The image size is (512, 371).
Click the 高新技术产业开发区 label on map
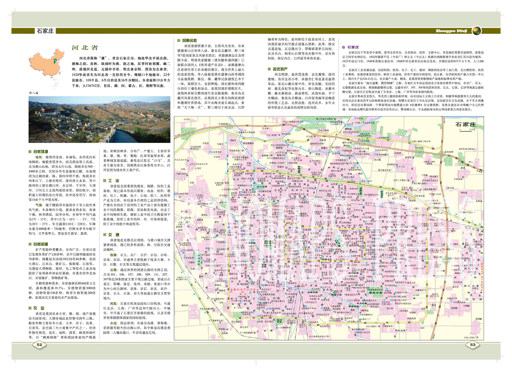click(245, 290)
